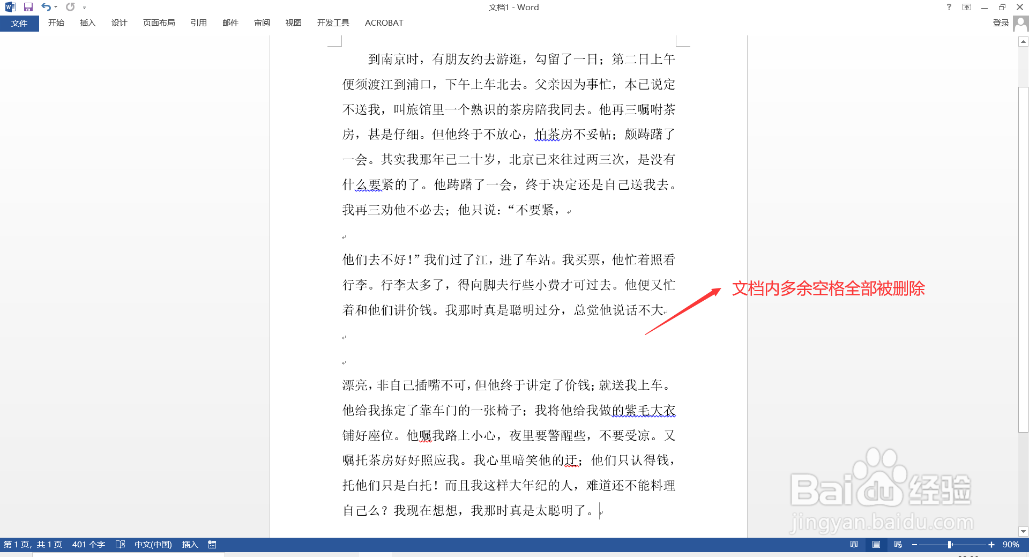
Task: Undo the last action
Action: 46,7
